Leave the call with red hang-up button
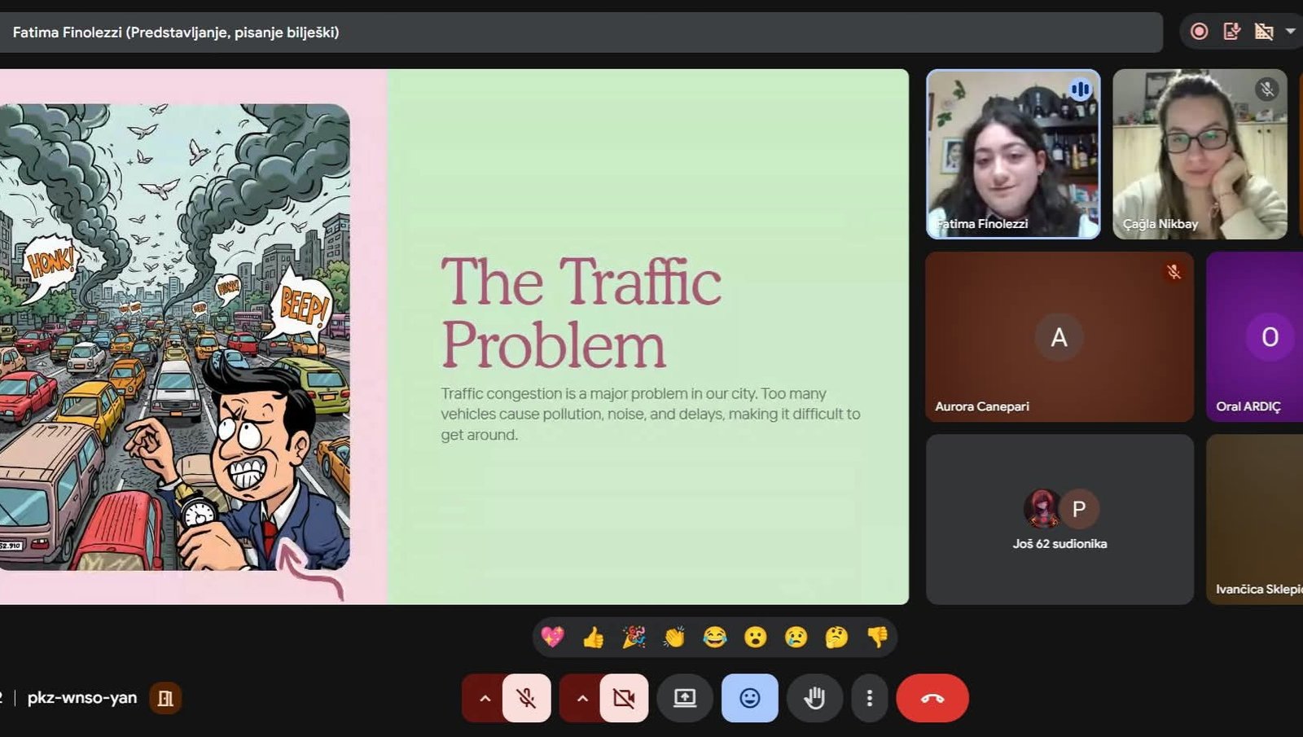The height and width of the screenshot is (737, 1303). (932, 698)
